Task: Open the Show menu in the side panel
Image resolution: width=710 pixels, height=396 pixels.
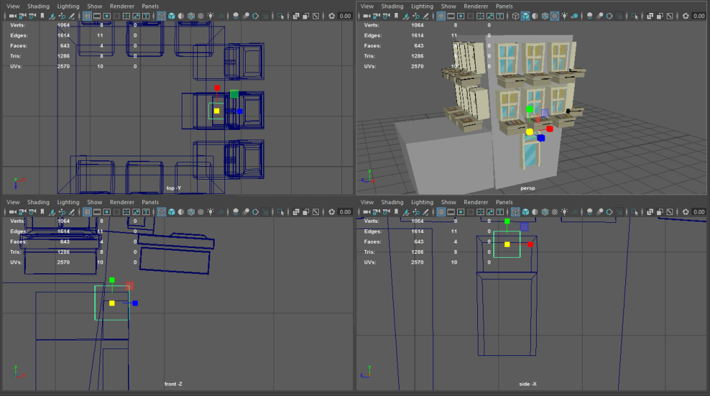Action: click(x=449, y=202)
